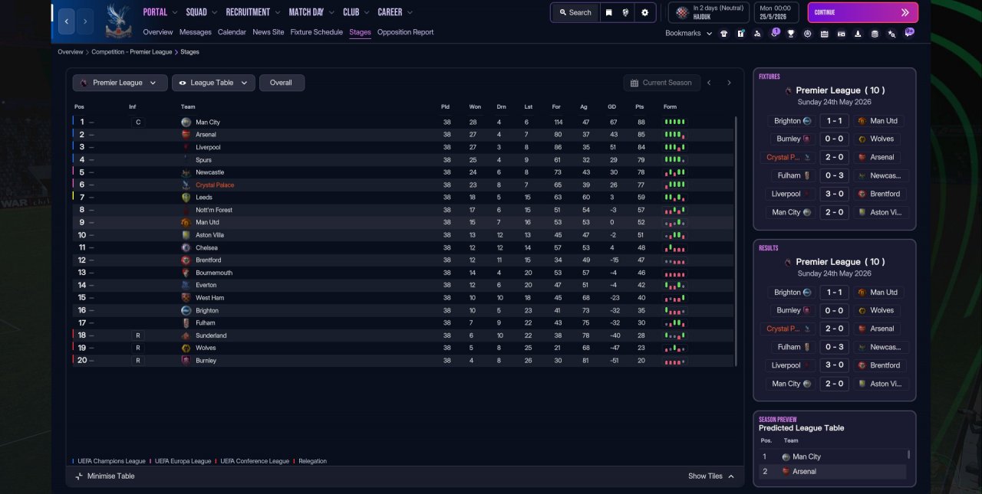Open the Premier League competition dropdown
The image size is (982, 494).
pos(120,83)
